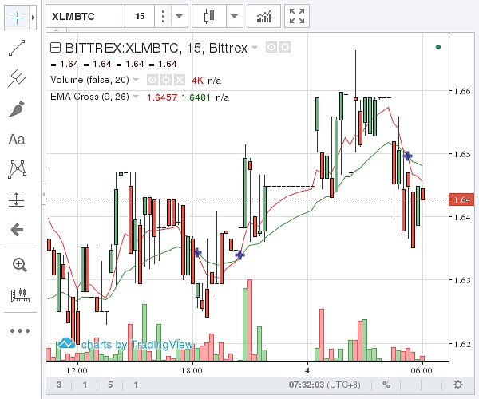Click the 1.65 price axis label
Image resolution: width=479 pixels, height=399 pixels.
click(462, 154)
